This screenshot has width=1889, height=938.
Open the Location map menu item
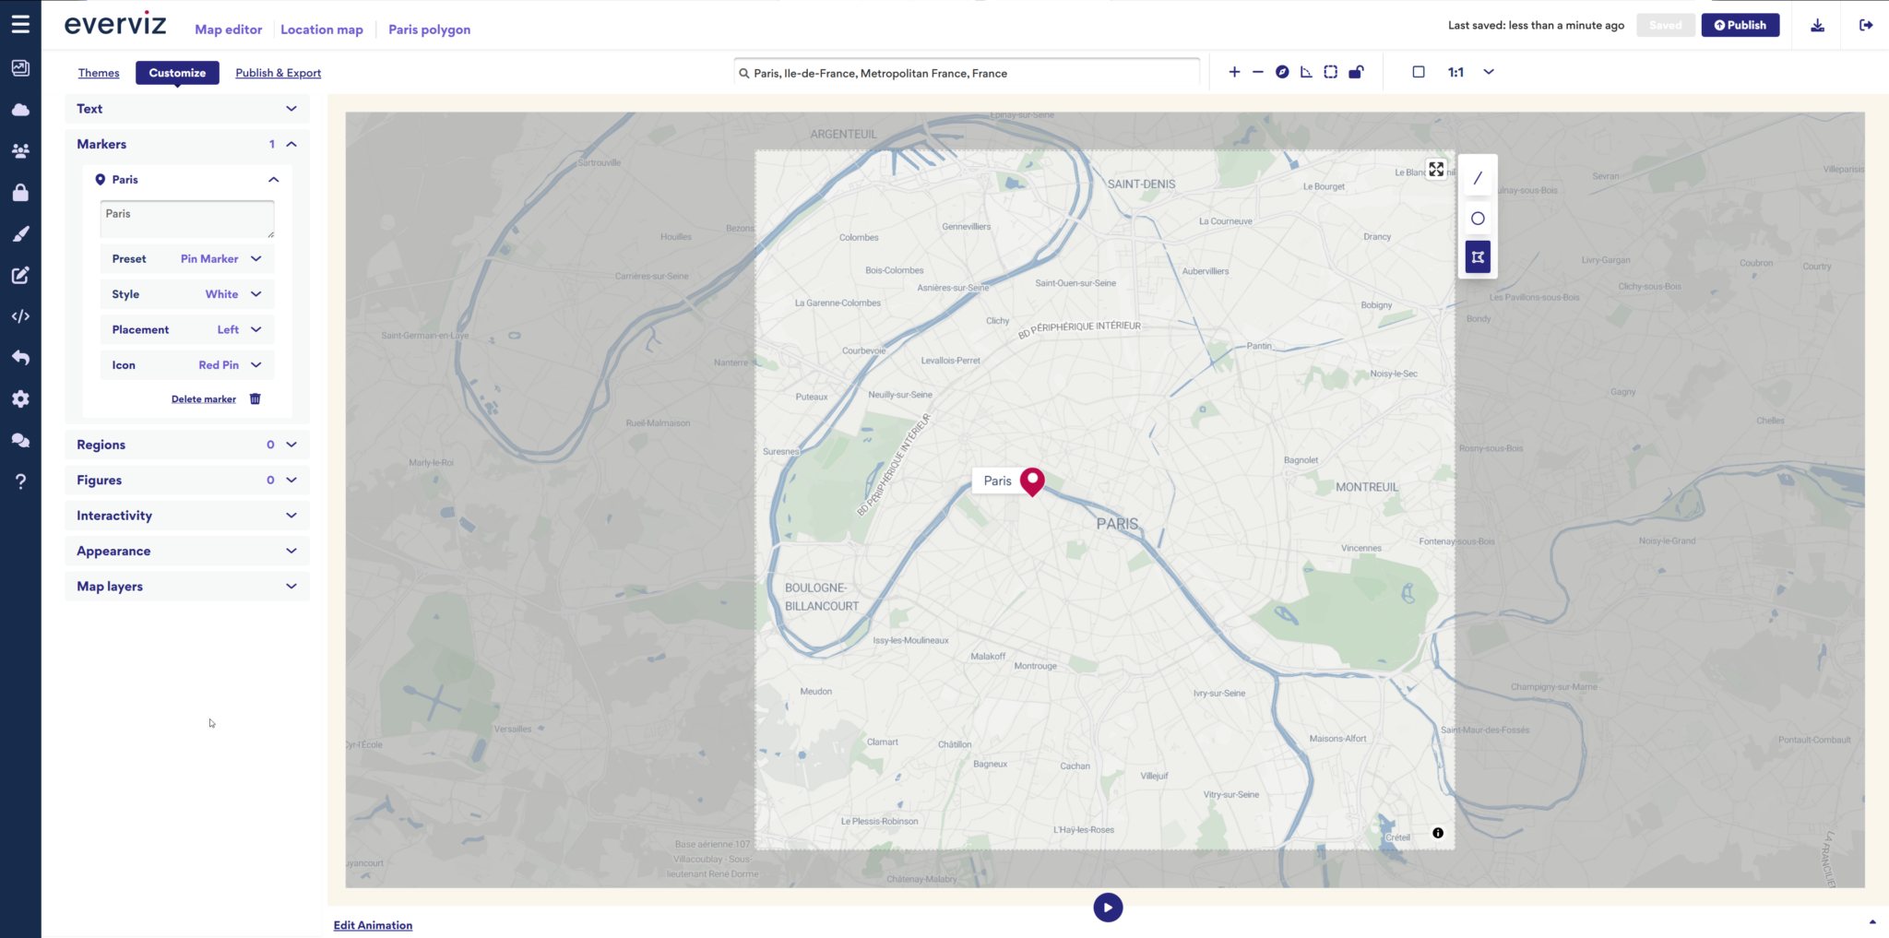[321, 30]
